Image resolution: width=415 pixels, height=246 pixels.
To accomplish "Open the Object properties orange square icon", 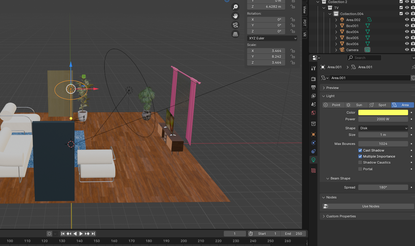I will pyautogui.click(x=313, y=134).
